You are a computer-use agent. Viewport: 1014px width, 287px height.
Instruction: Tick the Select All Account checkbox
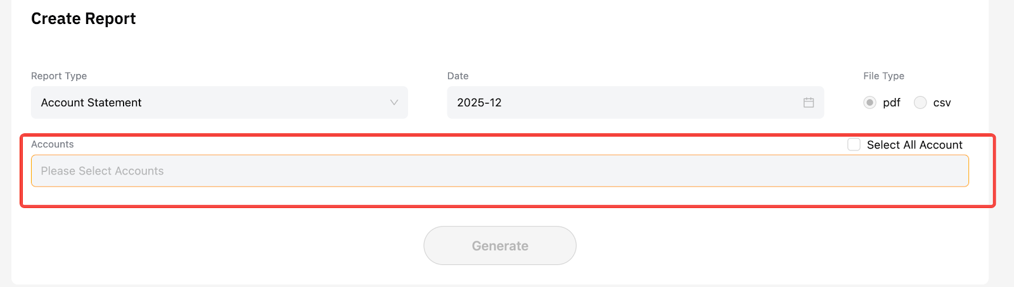click(854, 145)
